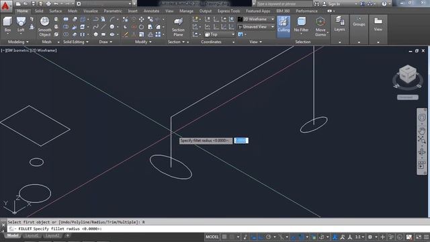Viewport: 430px width, 242px height.
Task: Toggle MODEL space button in status bar
Action: [212, 237]
